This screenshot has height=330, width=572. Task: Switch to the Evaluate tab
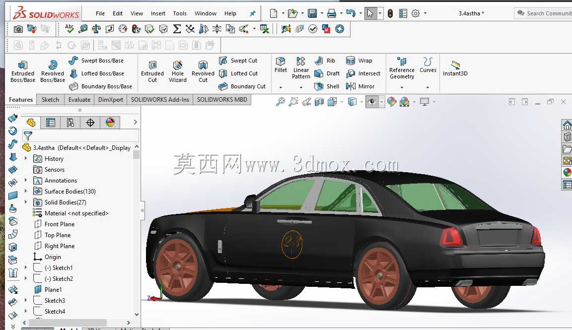point(79,100)
